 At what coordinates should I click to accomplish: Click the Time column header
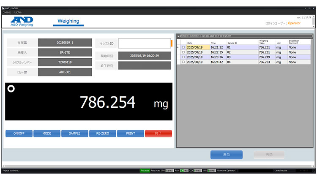218,42
